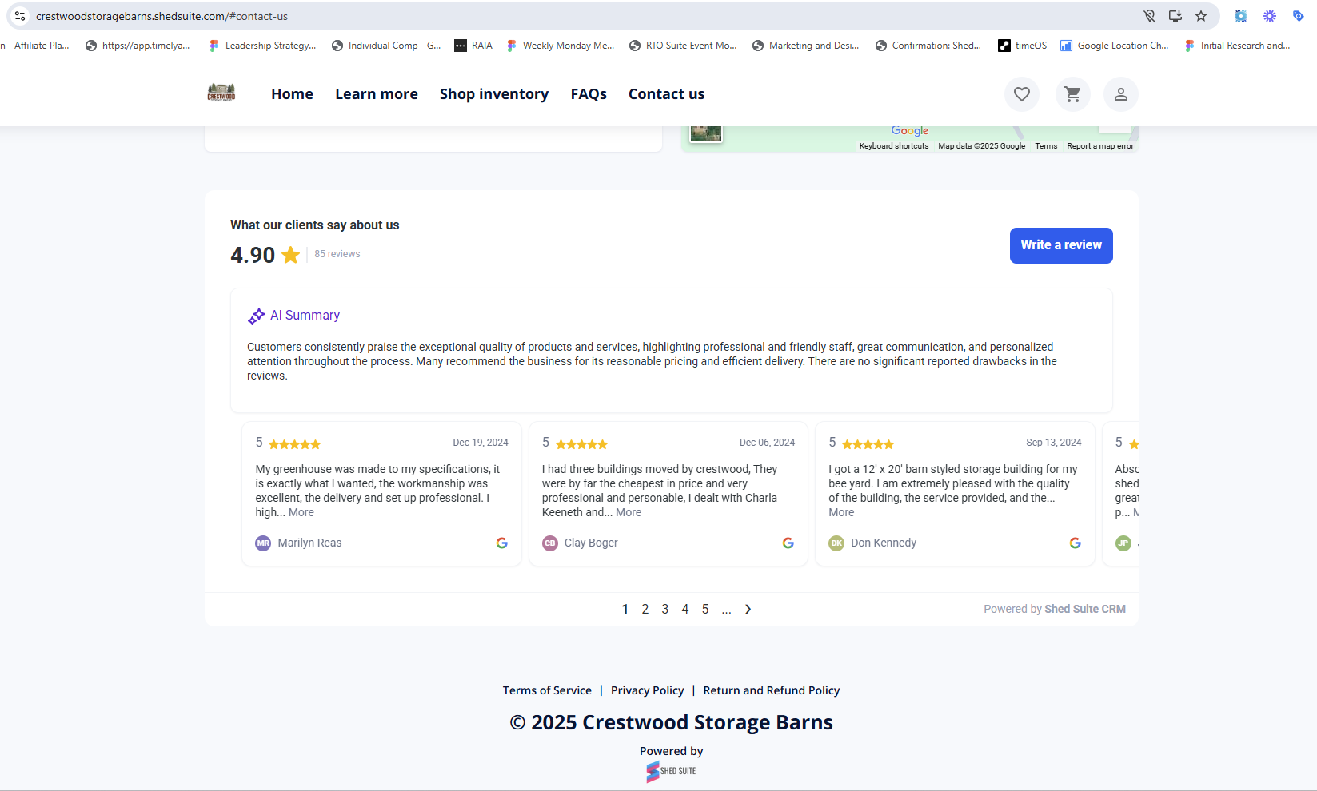This screenshot has height=791, width=1317.
Task: Click Clay Boger CB avatar
Action: [549, 543]
